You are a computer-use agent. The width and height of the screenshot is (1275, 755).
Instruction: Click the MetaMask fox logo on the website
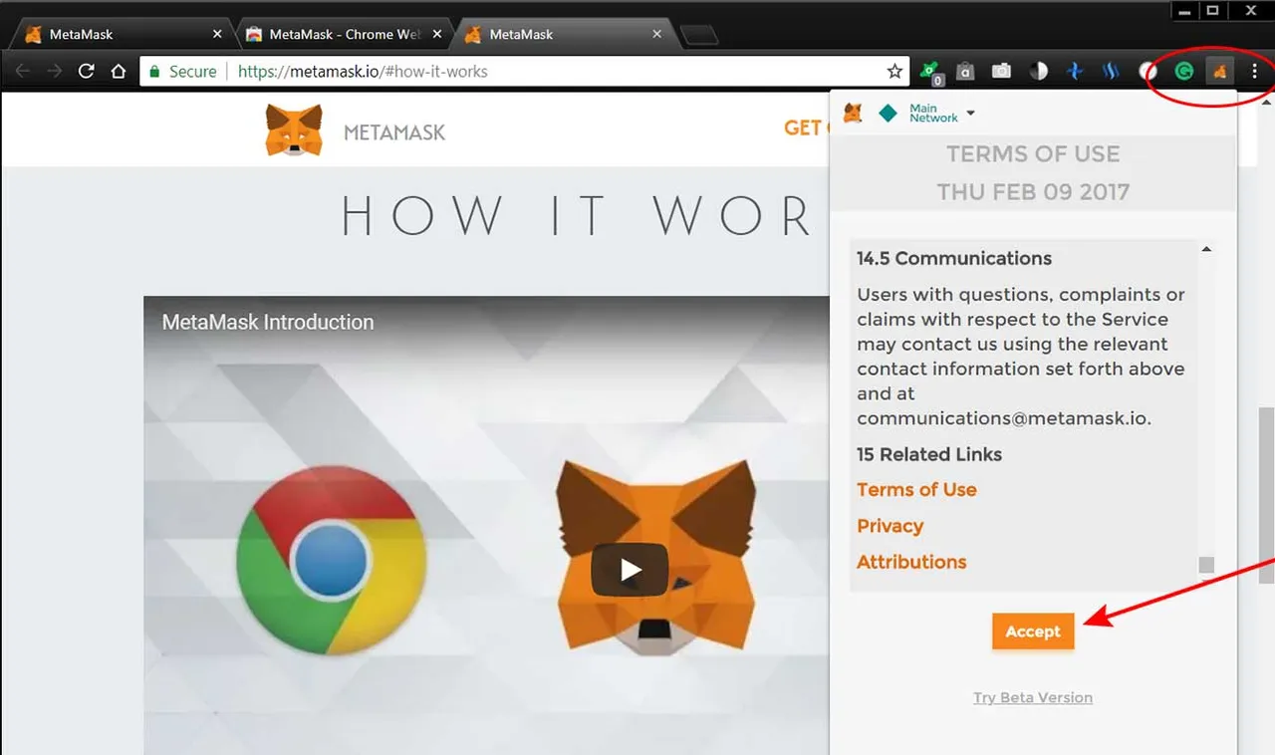pos(294,130)
